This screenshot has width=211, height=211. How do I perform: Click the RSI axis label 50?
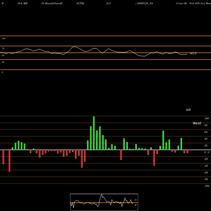click(3, 55)
